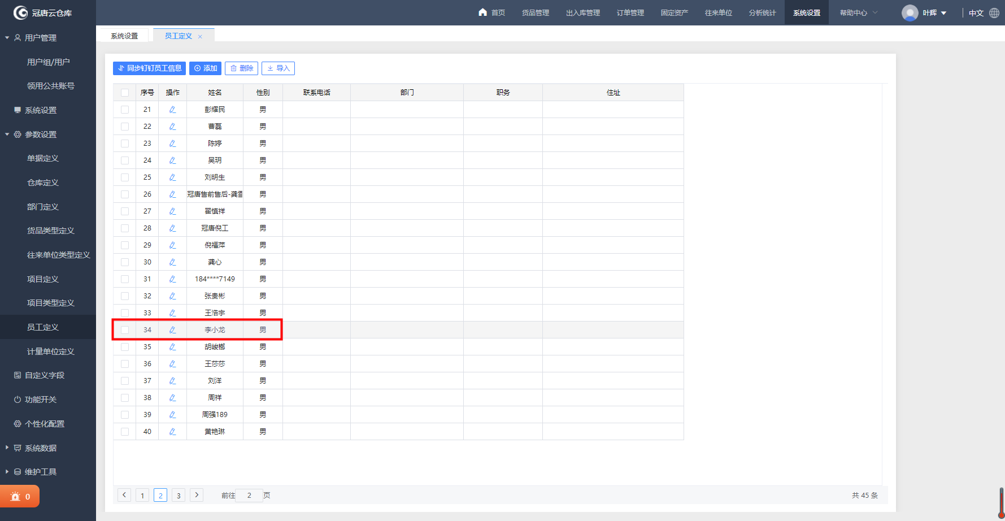Click pencil icon for 刘洋
Screen dimensions: 1005x521
pyautogui.click(x=172, y=381)
